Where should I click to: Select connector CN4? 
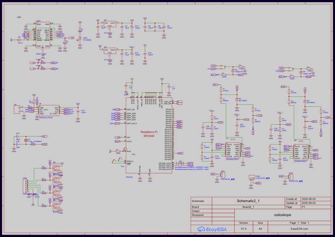pyautogui.click(x=252, y=177)
